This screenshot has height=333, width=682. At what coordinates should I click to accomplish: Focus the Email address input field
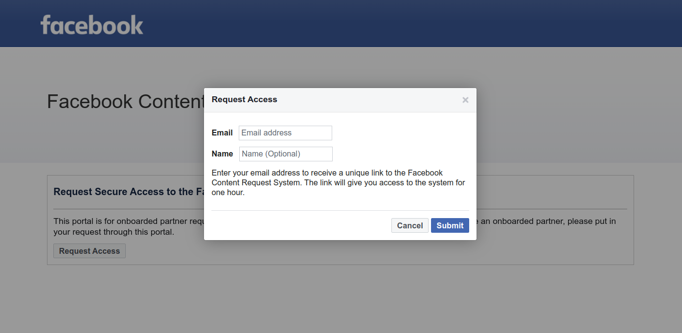pyautogui.click(x=285, y=133)
